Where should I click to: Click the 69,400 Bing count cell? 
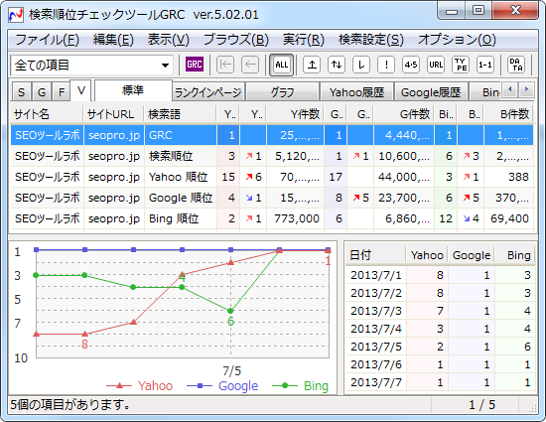click(x=508, y=218)
